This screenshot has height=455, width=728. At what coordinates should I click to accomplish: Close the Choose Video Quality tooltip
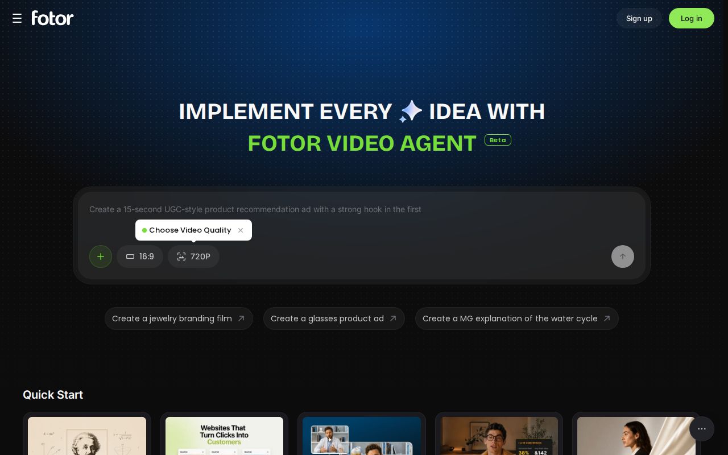(241, 230)
